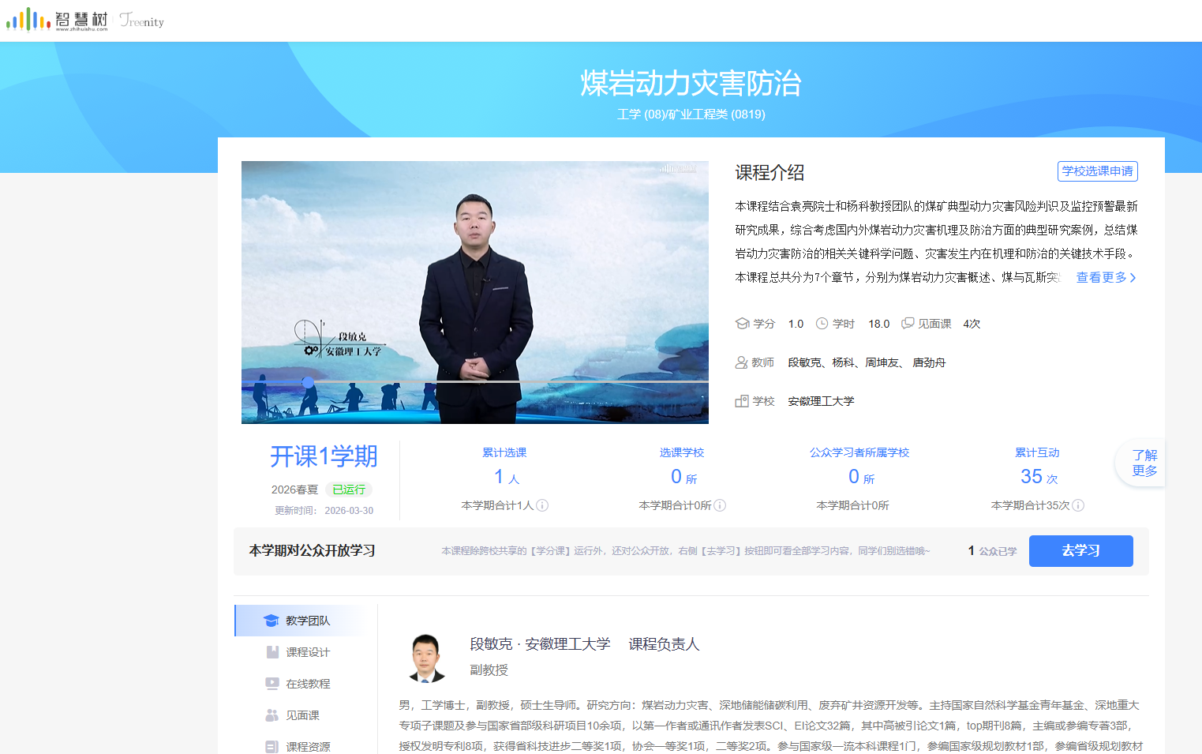Click the 课程资源 sidebar icon
Image resolution: width=1202 pixels, height=754 pixels.
(272, 746)
